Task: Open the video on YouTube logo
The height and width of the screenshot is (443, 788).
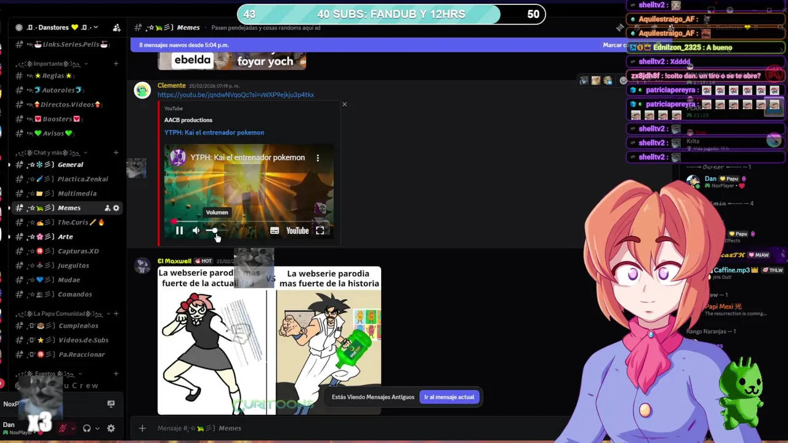Action: click(297, 231)
